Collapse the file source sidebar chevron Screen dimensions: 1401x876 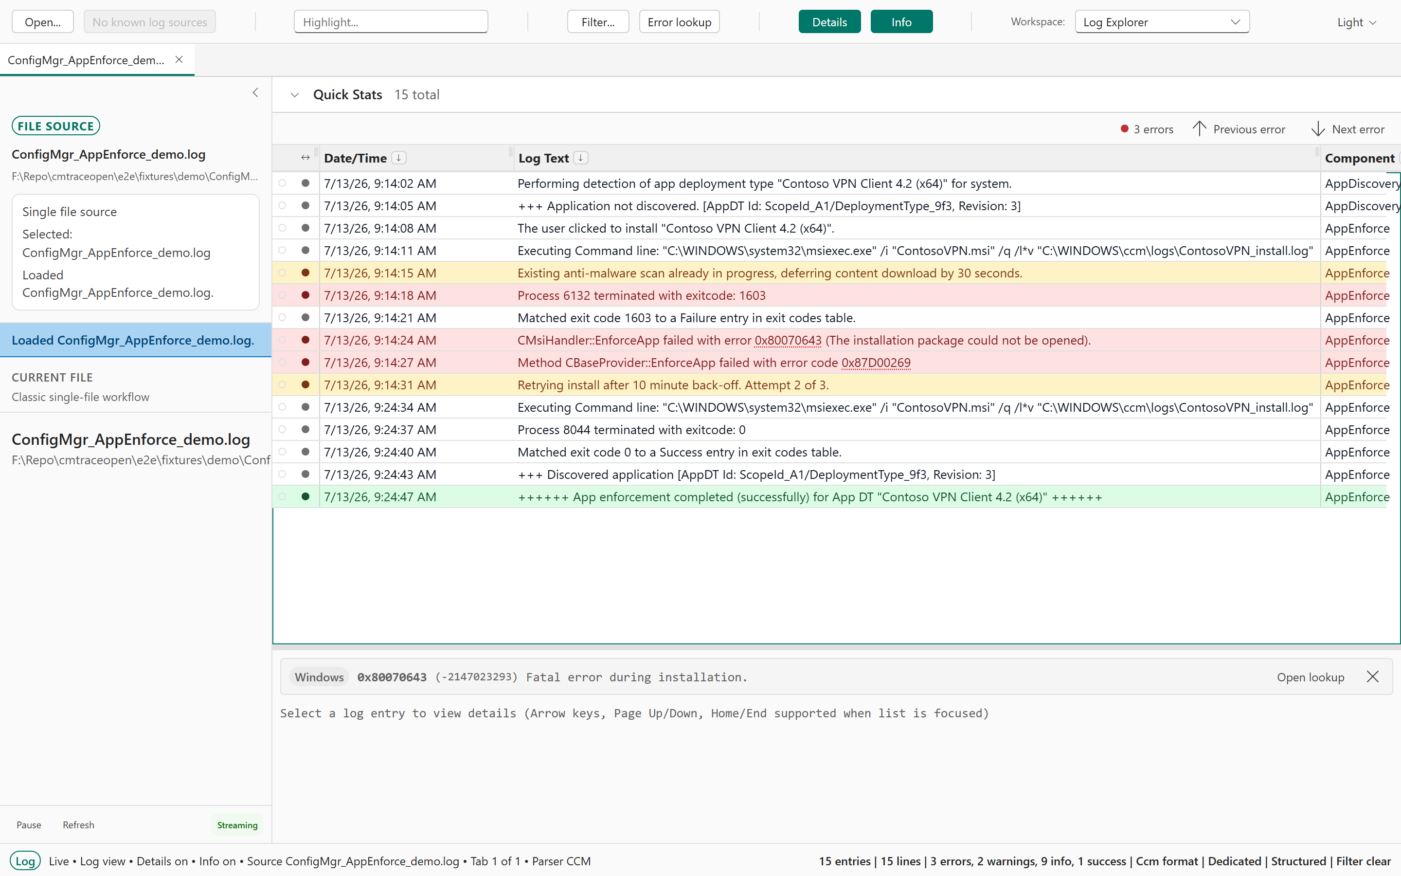tap(255, 92)
